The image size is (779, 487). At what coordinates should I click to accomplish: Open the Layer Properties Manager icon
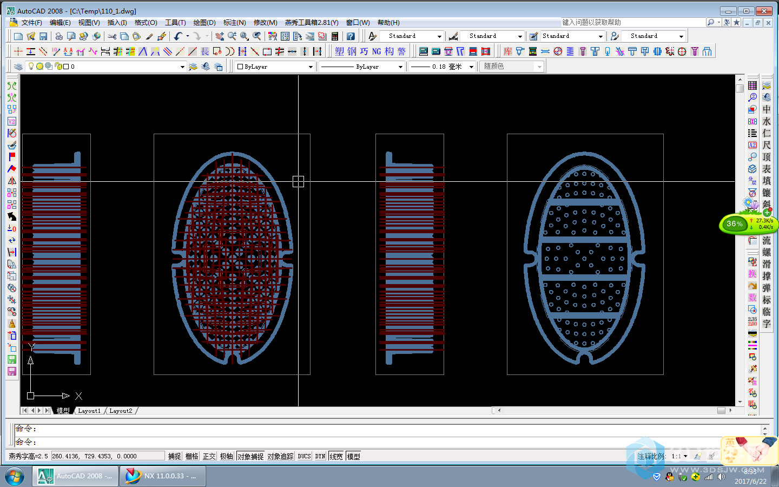(x=18, y=67)
